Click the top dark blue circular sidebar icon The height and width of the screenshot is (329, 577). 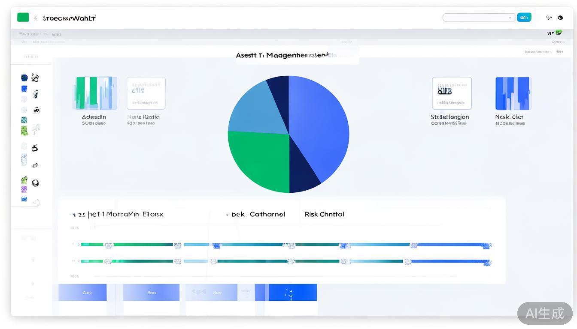[24, 78]
